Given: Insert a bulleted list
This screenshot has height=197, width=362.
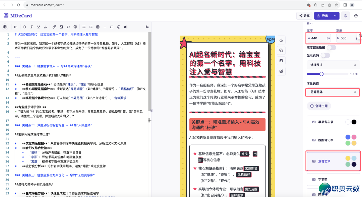Looking at the screenshot, I should click(84, 27).
